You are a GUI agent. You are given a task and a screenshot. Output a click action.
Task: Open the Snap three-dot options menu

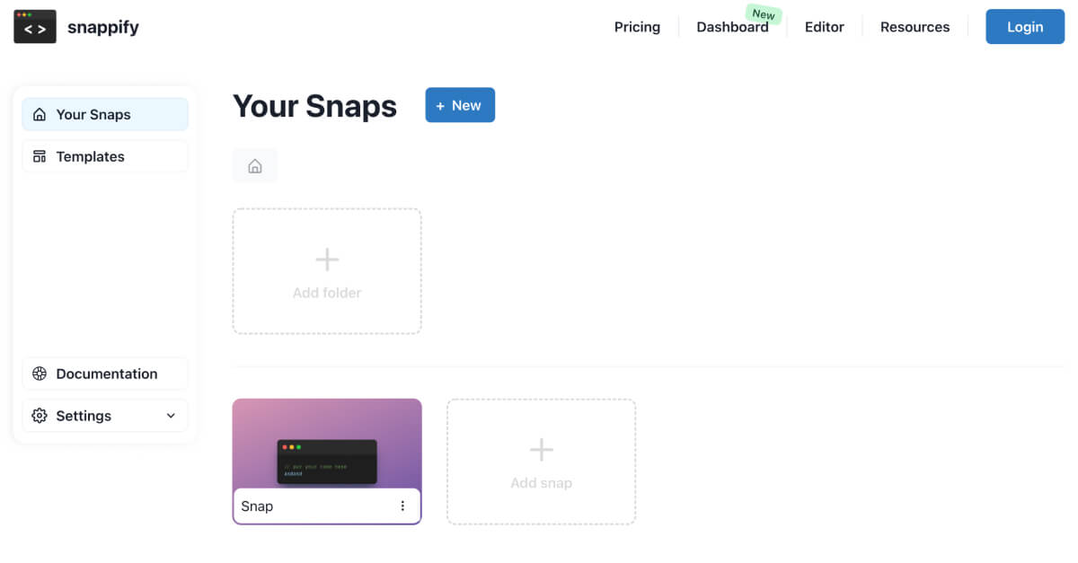click(402, 506)
